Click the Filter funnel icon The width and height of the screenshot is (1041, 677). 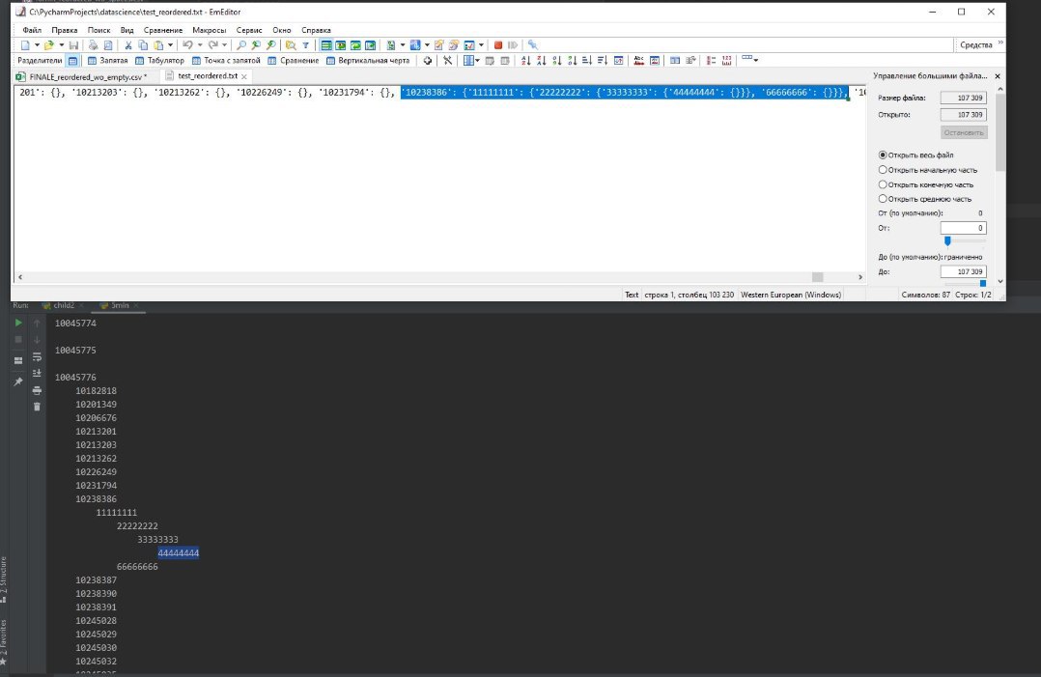(x=305, y=45)
